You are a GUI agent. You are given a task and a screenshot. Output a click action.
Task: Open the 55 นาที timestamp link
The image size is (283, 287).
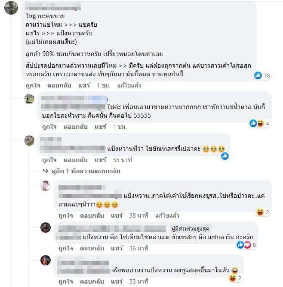click(123, 160)
